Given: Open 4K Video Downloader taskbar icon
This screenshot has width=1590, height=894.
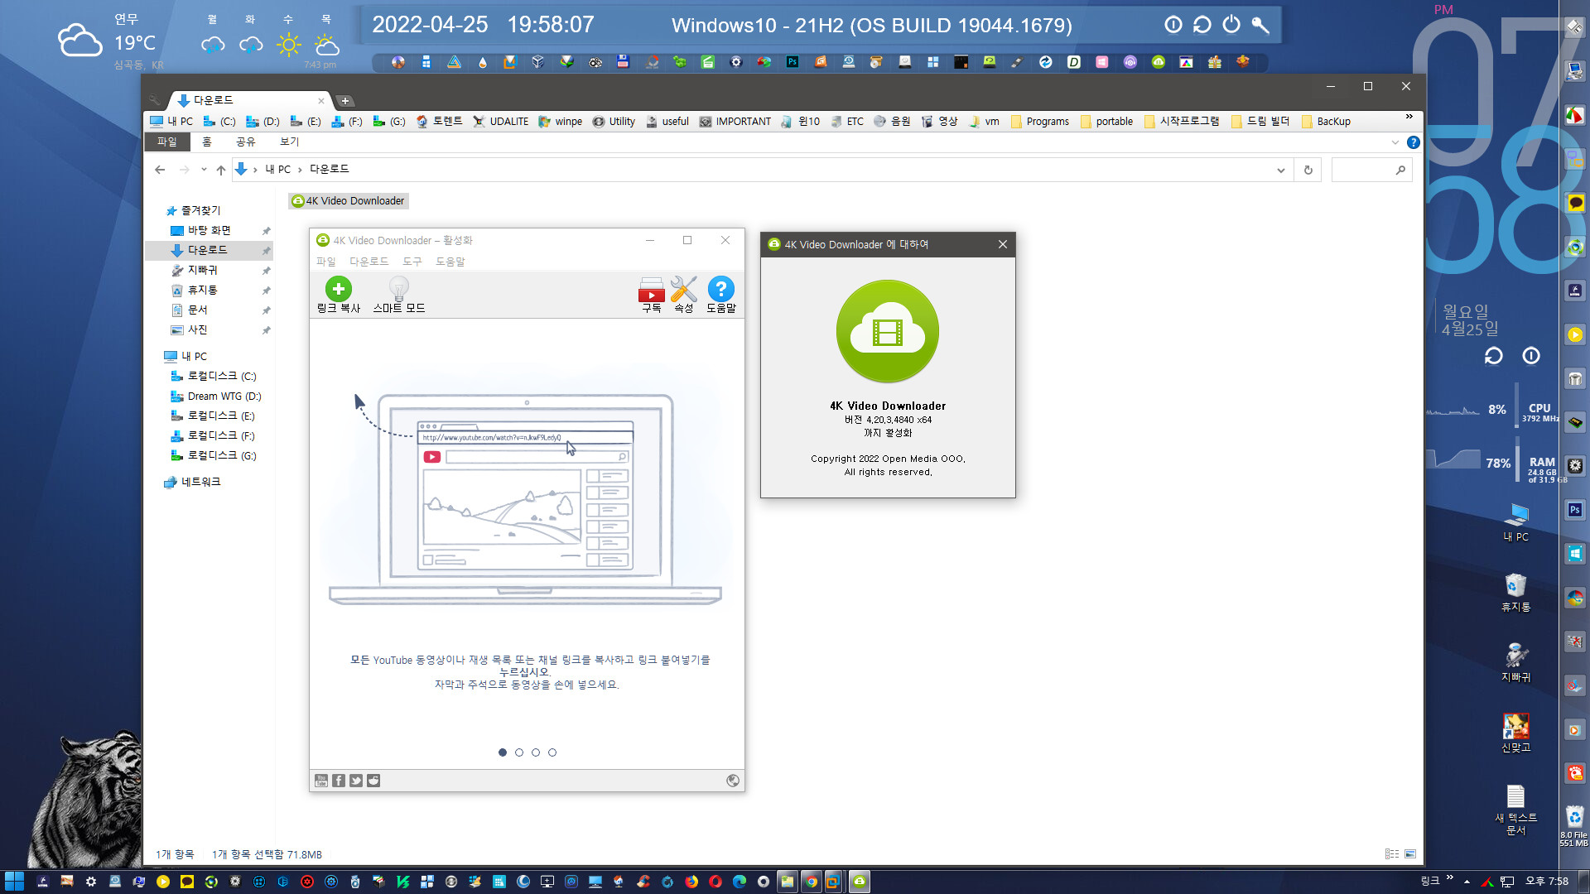Looking at the screenshot, I should [860, 882].
